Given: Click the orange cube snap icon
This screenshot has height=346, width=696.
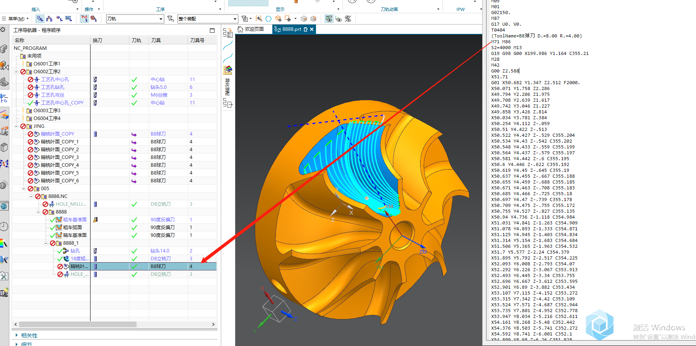Looking at the screenshot, I should 278,19.
